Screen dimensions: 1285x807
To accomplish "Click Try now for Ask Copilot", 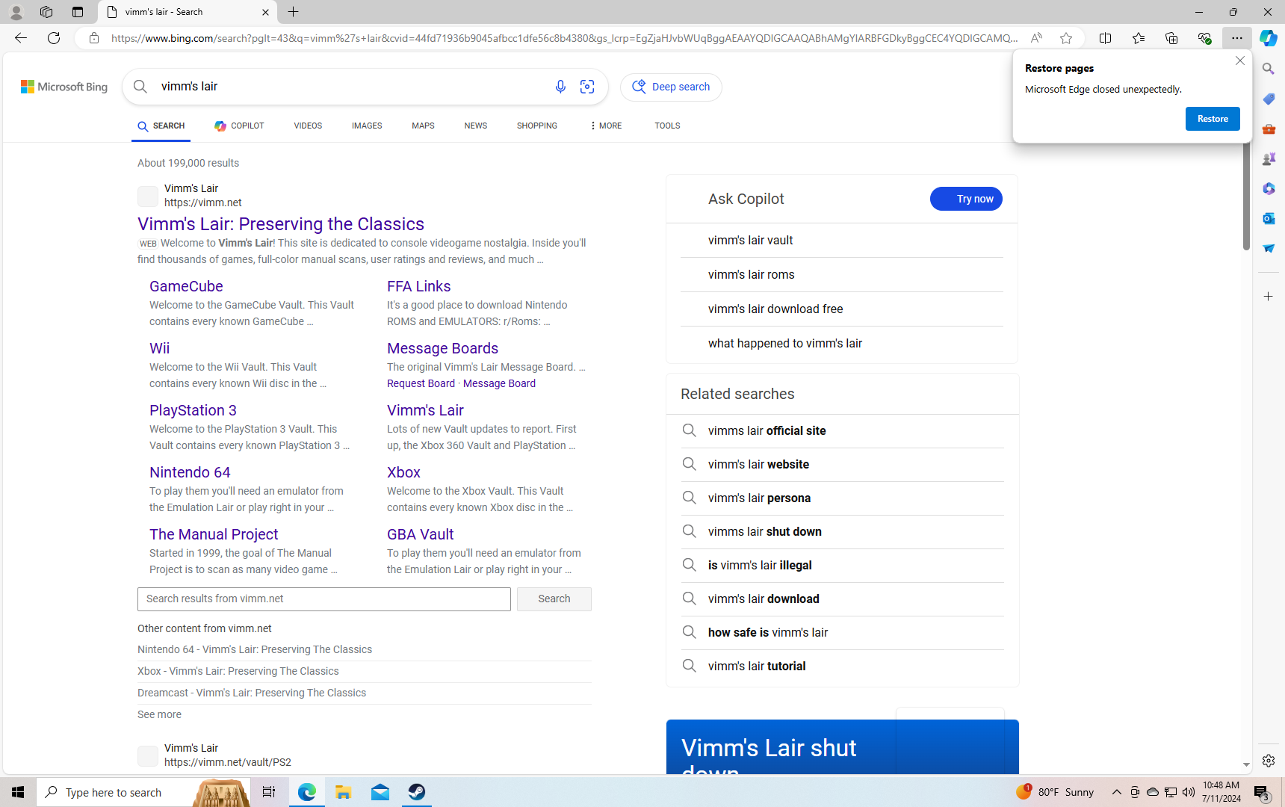I will [x=966, y=199].
